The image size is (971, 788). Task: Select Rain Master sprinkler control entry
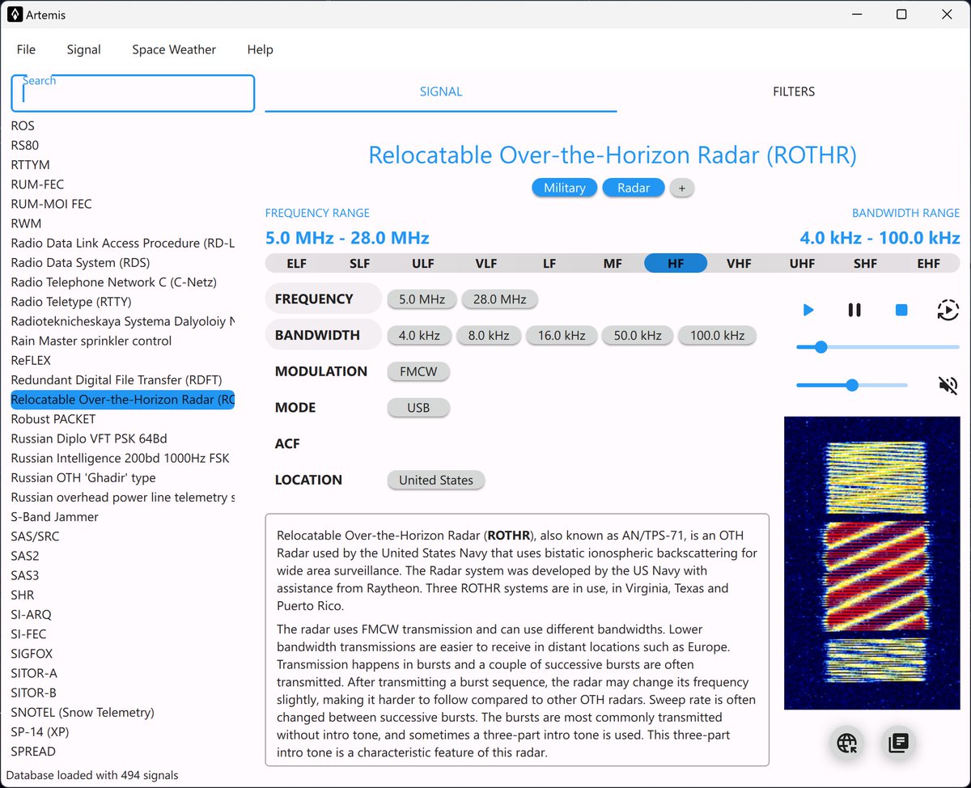(123, 341)
